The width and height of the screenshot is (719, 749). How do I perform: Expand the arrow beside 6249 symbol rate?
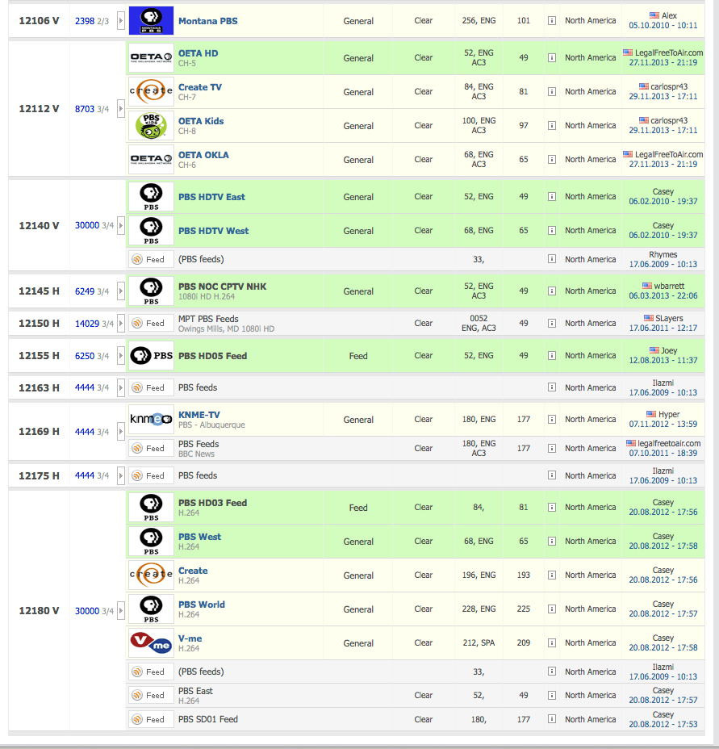coord(121,291)
